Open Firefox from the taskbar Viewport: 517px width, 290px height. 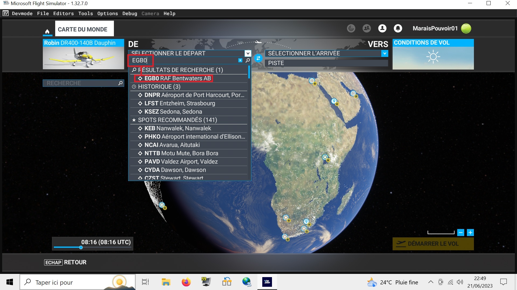186,282
